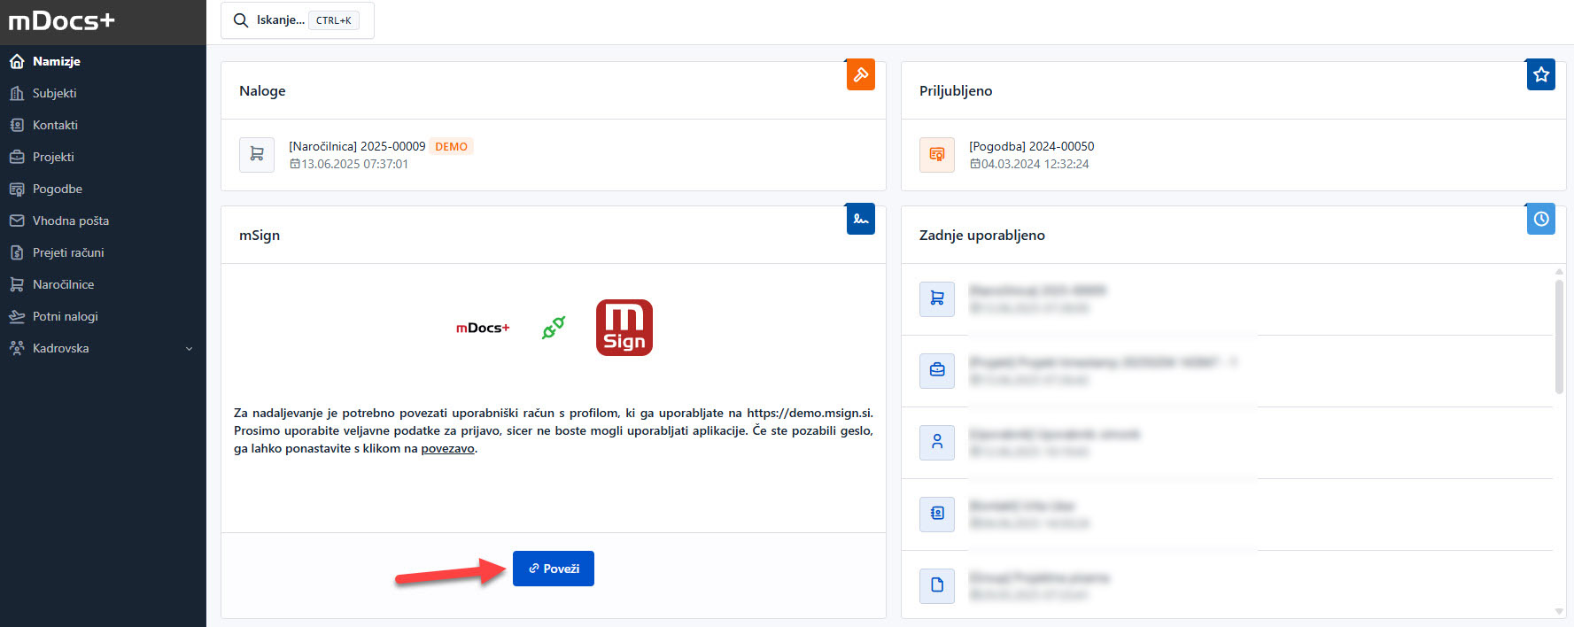Click the green link connection icon
Image resolution: width=1574 pixels, height=627 pixels.
tap(554, 328)
